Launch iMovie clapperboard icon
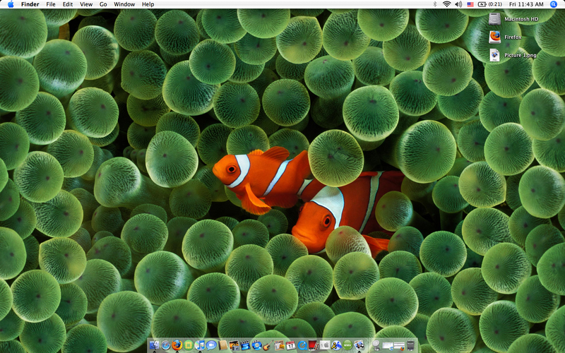 pyautogui.click(x=245, y=345)
